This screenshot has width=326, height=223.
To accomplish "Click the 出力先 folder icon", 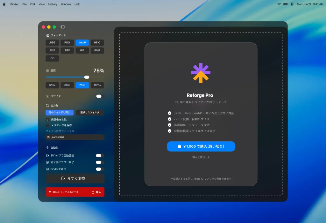I will point(47,105).
